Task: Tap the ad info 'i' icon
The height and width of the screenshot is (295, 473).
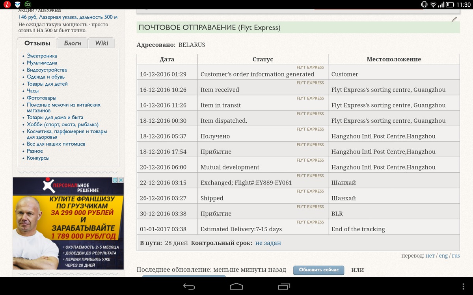Action: 115,180
